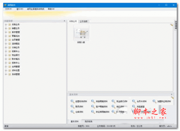The width and height of the screenshot is (180, 131).
Task: Expand the 采购业务 tree node
Action: [6, 25]
